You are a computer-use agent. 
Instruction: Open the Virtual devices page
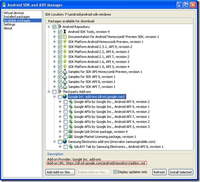click(x=14, y=13)
